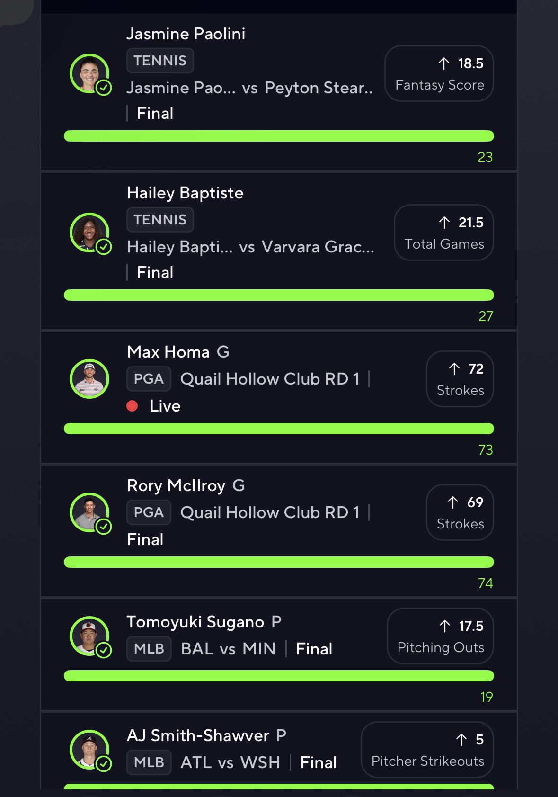Select the 21.5 Total Games pick box
This screenshot has width=558, height=797.
(444, 233)
